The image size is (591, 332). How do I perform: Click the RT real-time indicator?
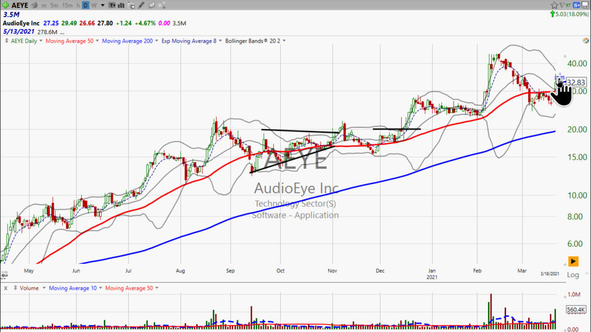[x=568, y=5]
